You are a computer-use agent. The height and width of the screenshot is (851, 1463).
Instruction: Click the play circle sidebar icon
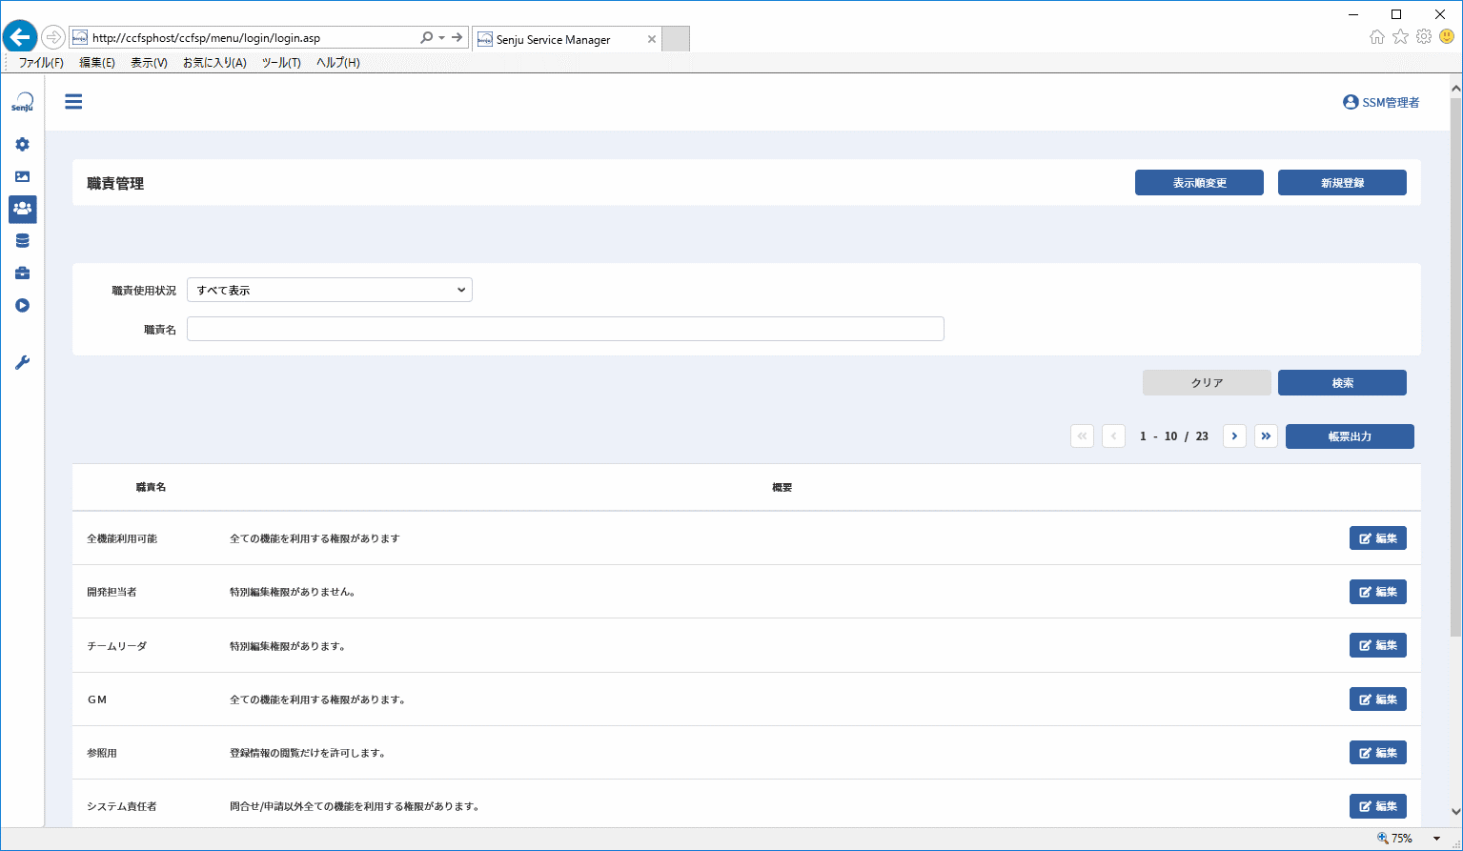(22, 306)
